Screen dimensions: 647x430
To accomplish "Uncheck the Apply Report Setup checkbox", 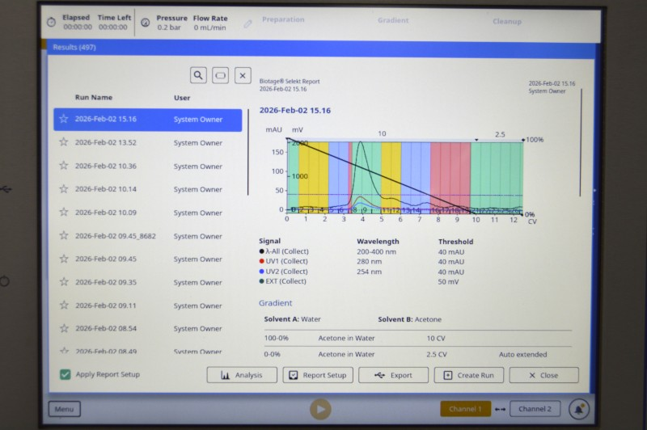I will point(66,375).
